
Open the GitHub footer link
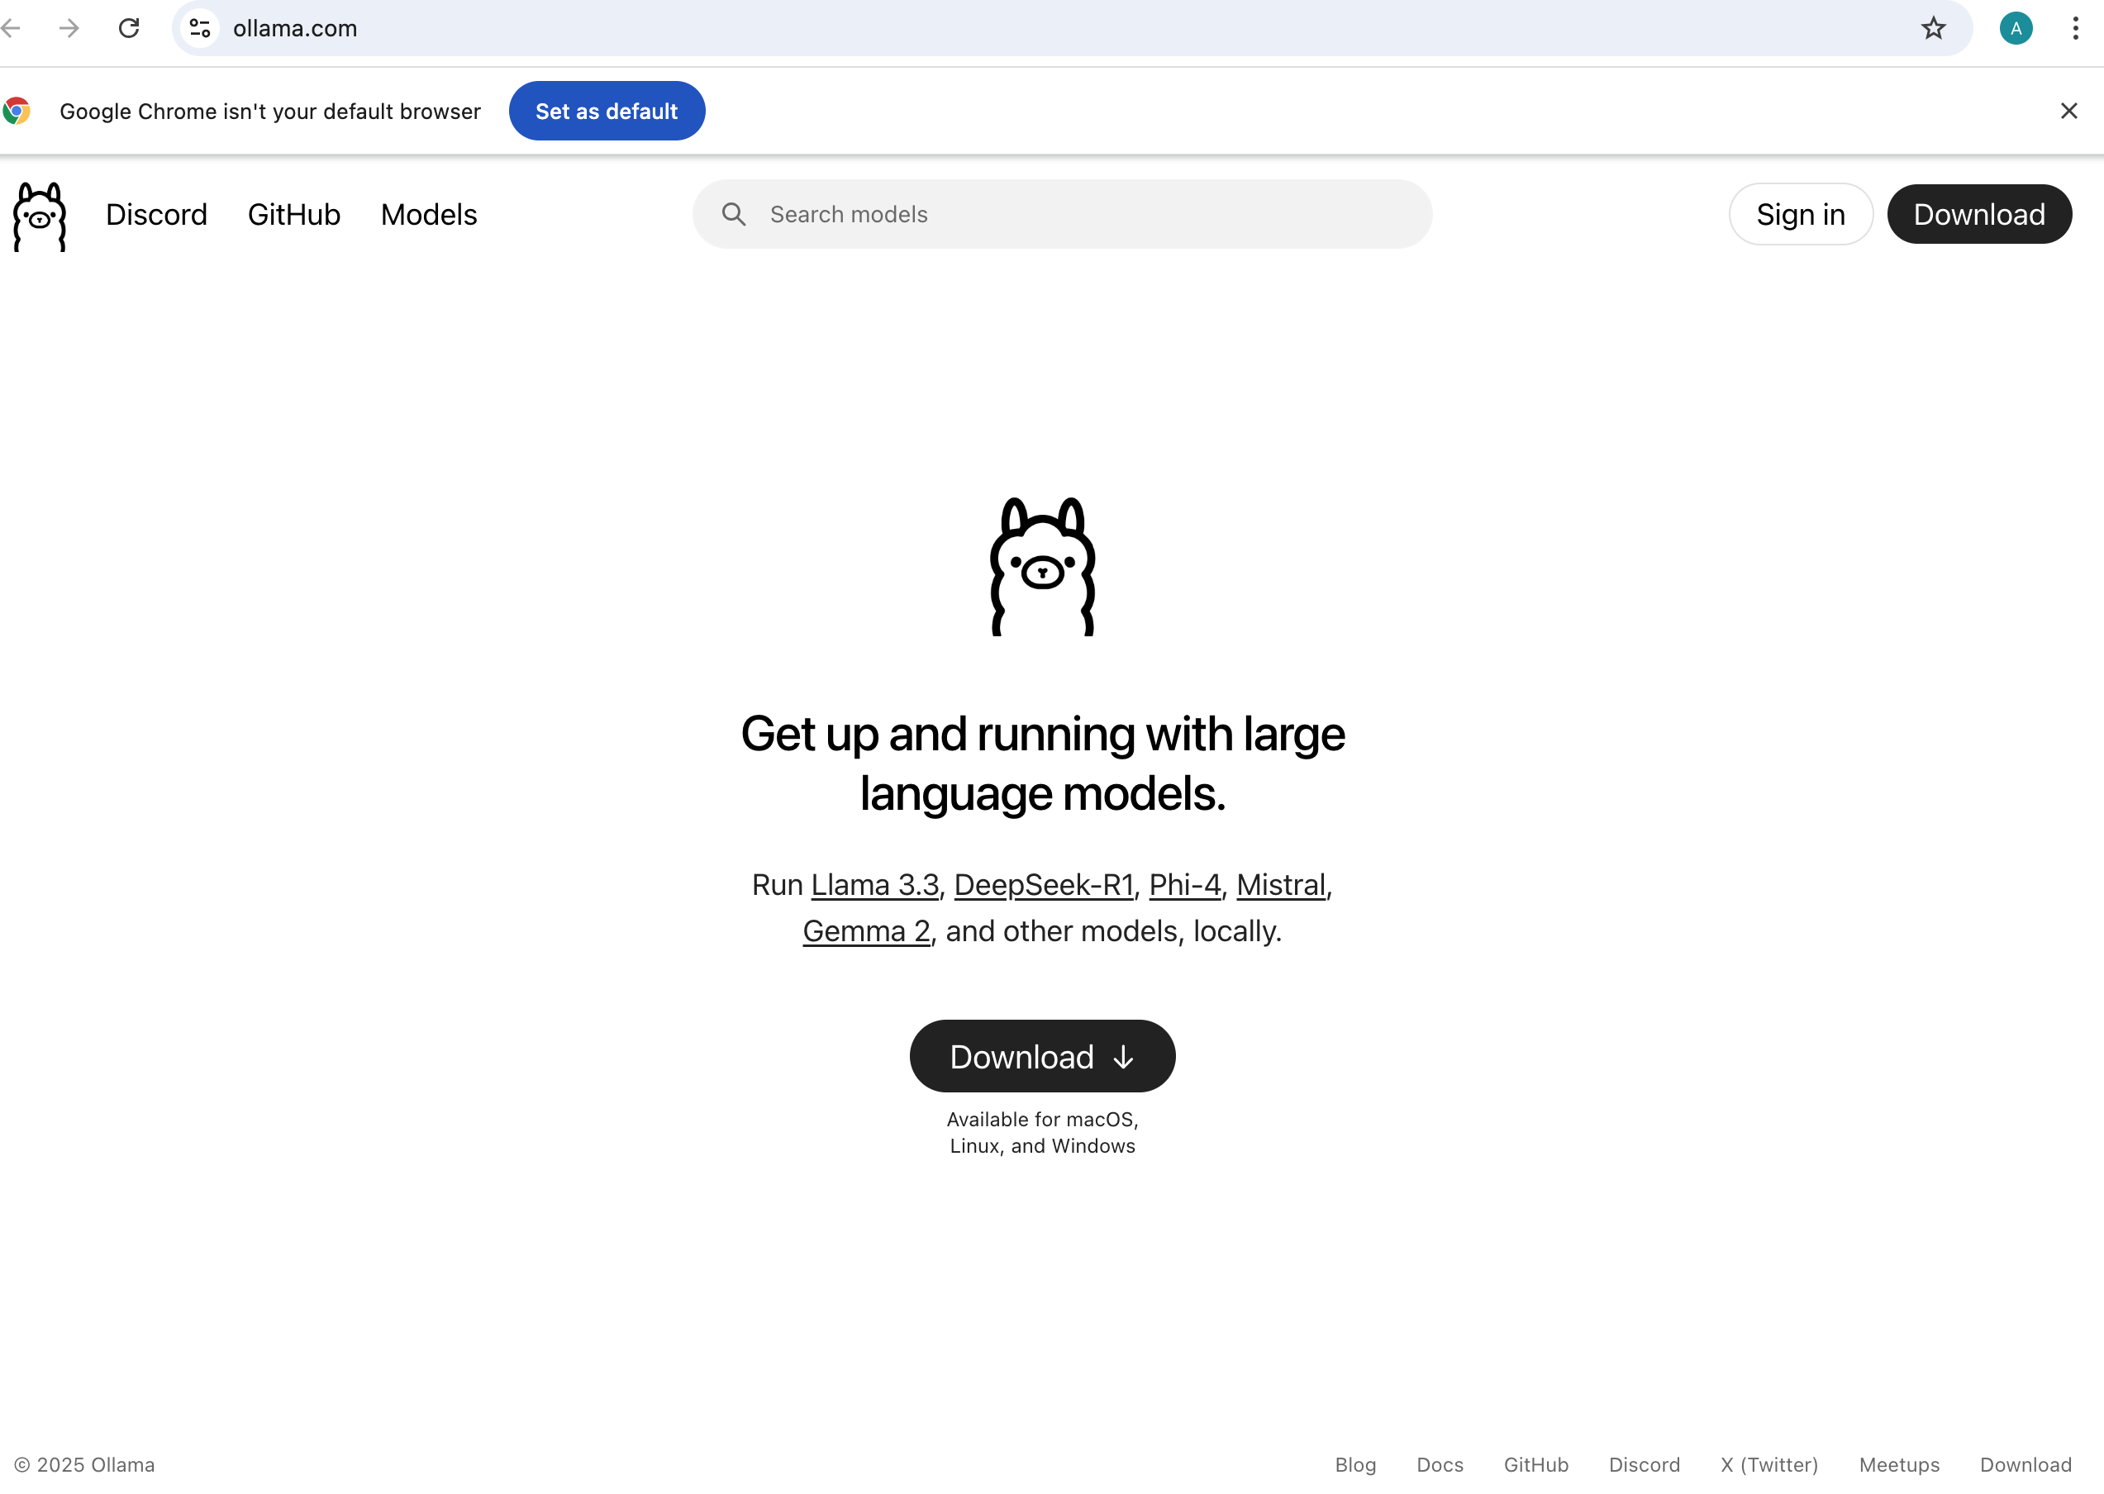pyautogui.click(x=1536, y=1464)
